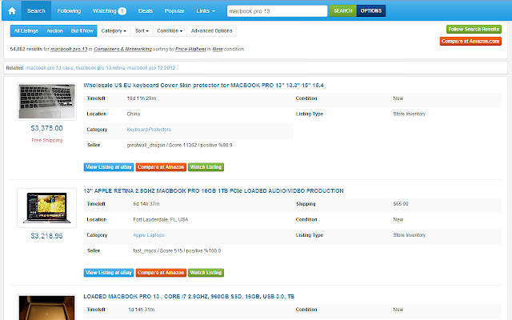512x320 pixels.
Task: Open related search macbook pro 13 retina
Action: point(100,68)
